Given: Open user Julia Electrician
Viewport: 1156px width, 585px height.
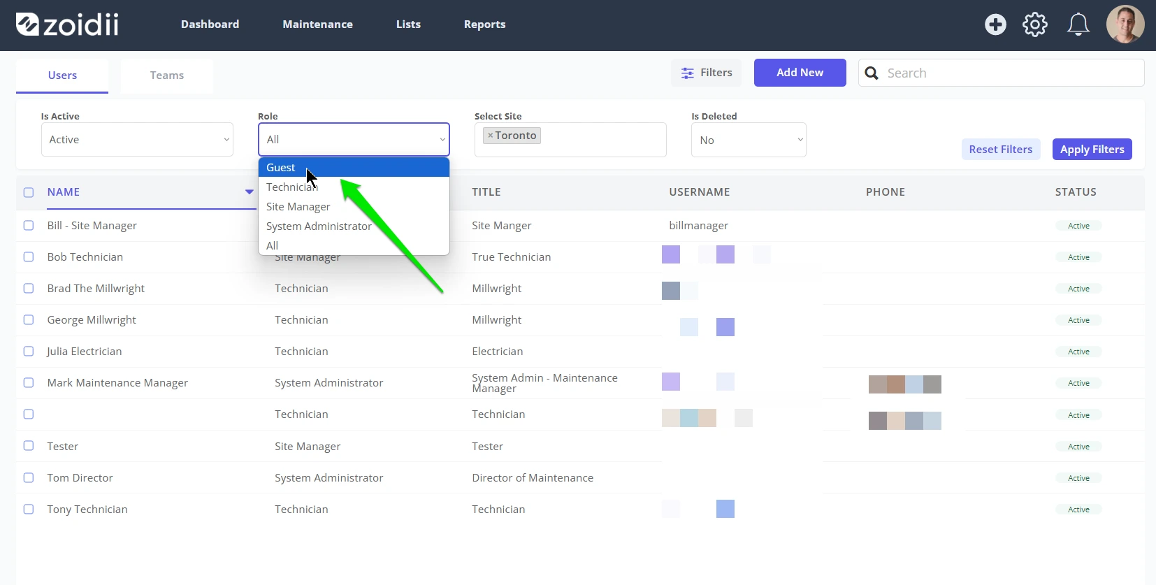Looking at the screenshot, I should [84, 352].
